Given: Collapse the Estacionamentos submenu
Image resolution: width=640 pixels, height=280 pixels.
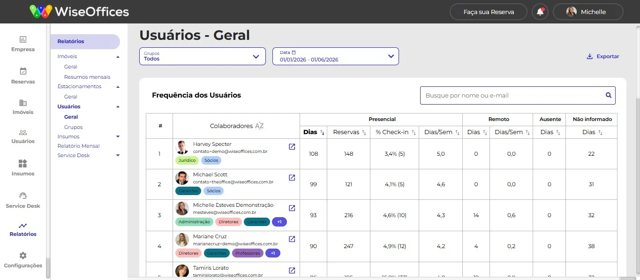Looking at the screenshot, I should tap(118, 87).
